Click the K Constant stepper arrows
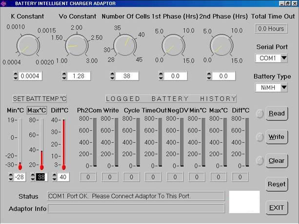 pos(15,76)
